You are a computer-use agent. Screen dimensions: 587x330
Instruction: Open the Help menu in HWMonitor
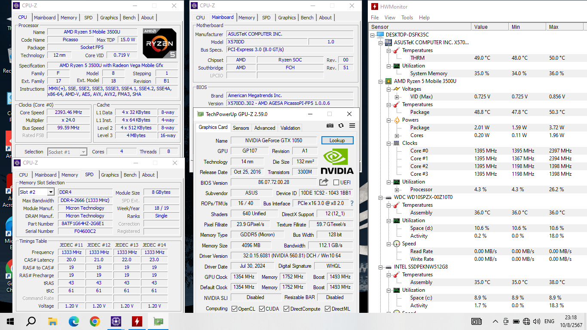424,18
